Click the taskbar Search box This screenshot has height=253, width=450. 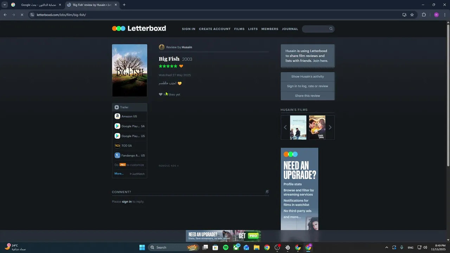(x=173, y=247)
